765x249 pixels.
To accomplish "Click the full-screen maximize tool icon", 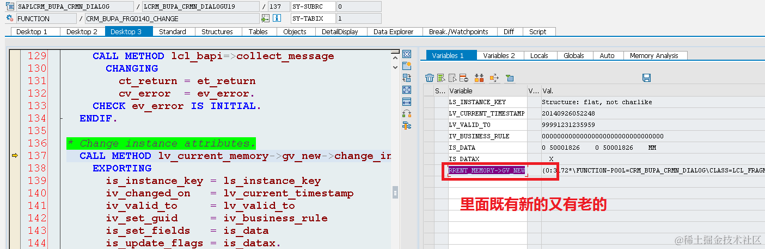I will click(x=407, y=90).
